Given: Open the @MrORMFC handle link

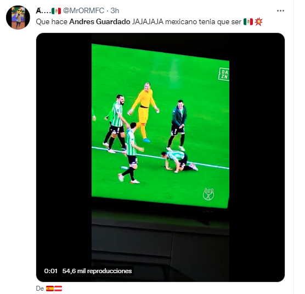Looking at the screenshot, I should [83, 10].
